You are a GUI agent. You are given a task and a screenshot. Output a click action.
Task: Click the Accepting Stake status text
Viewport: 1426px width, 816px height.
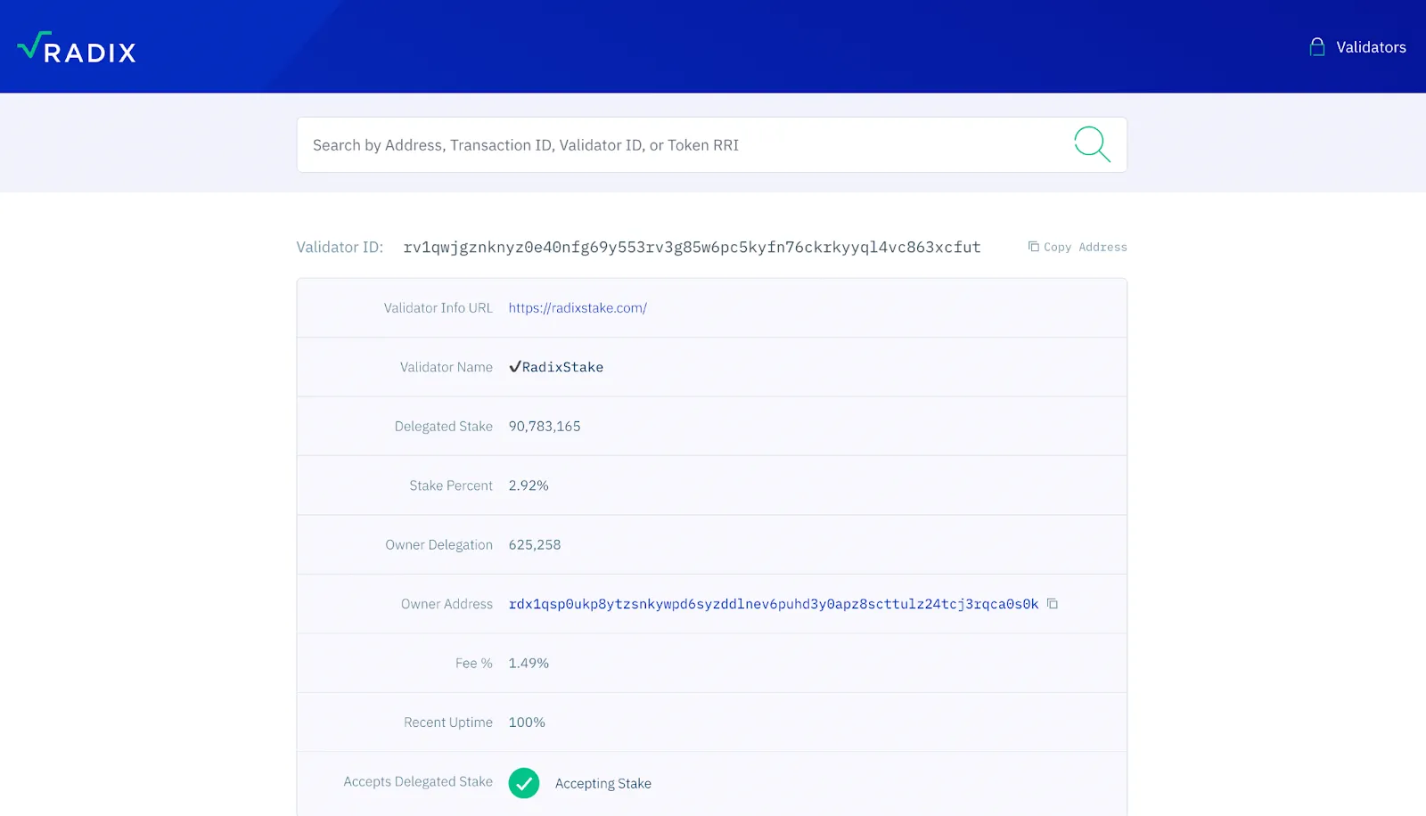point(603,784)
